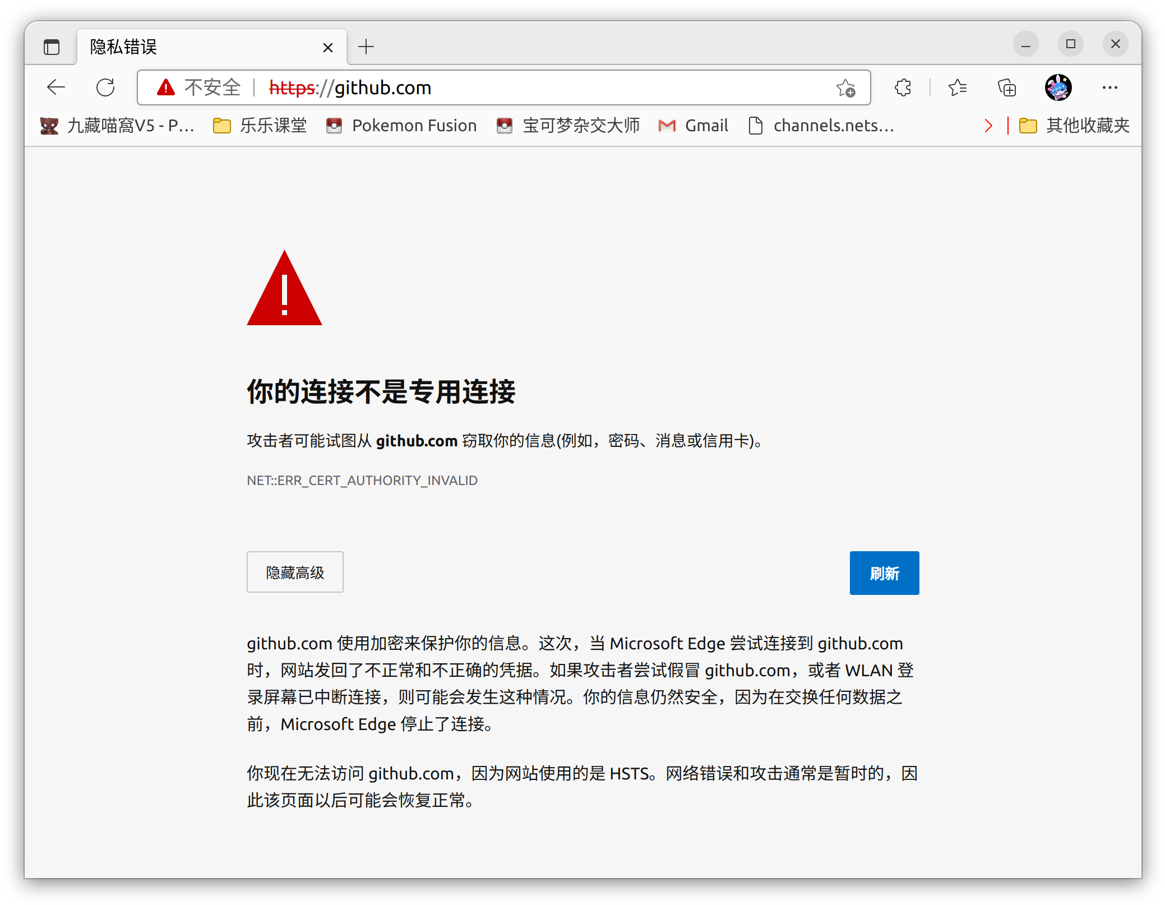1165x905 pixels.
Task: Click the 刷新 blue button
Action: 884,573
